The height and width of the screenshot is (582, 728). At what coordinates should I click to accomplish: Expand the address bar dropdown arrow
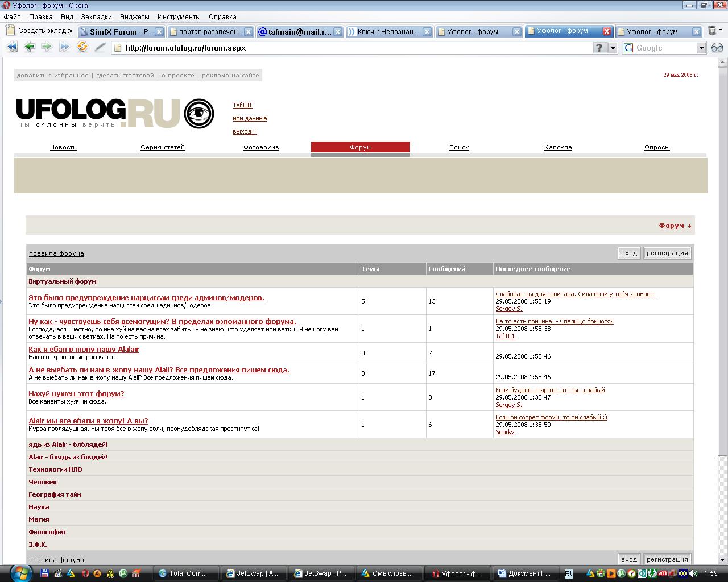[613, 48]
